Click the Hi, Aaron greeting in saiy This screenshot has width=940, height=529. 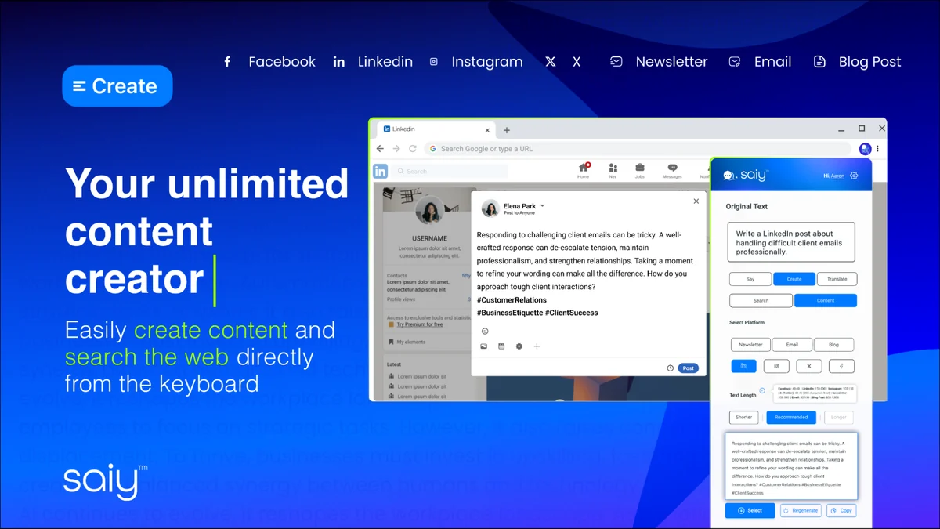833,176
